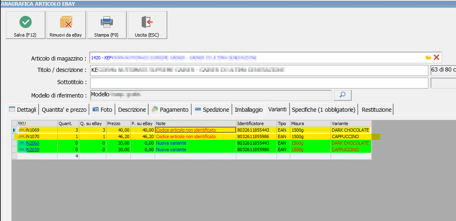This screenshot has height=221, width=456.
Task: Click the Prezzo cell 46,20 in N1070 row
Action: click(118, 136)
